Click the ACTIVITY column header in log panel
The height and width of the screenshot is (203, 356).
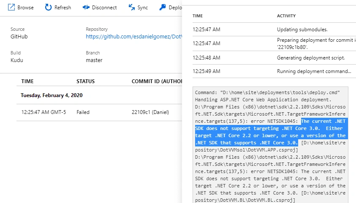click(x=286, y=16)
